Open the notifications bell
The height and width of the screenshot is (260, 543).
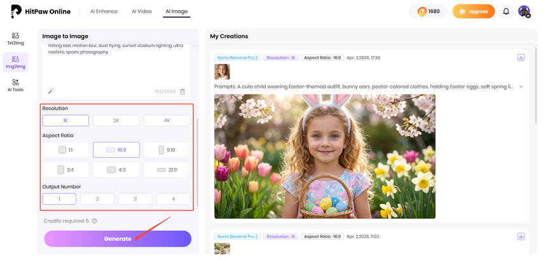[x=506, y=11]
